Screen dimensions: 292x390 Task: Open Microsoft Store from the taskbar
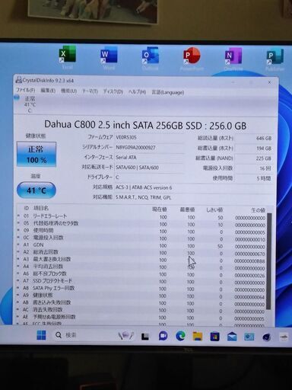click(x=214, y=337)
